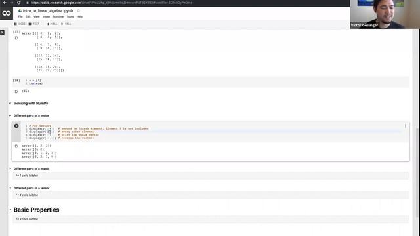Click the vertical page scrollbar
The height and width of the screenshot is (236, 420).
coord(417,172)
